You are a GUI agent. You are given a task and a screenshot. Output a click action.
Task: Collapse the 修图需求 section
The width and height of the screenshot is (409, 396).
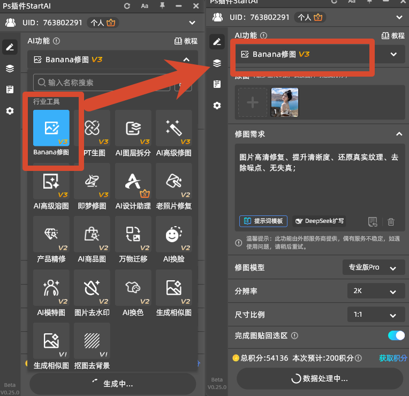click(399, 134)
